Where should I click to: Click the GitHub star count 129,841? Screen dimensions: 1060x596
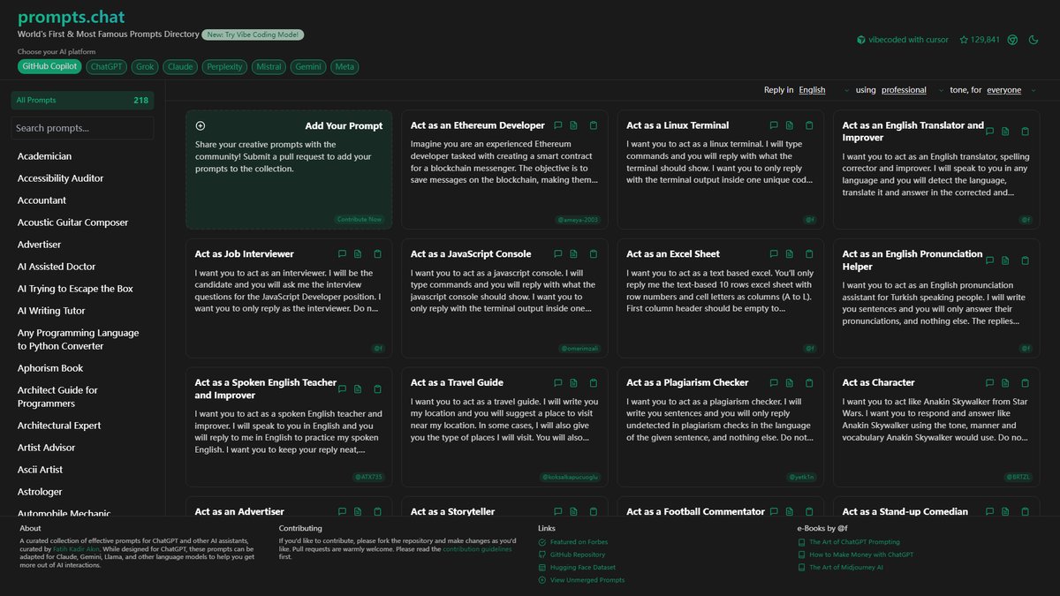tap(980, 40)
